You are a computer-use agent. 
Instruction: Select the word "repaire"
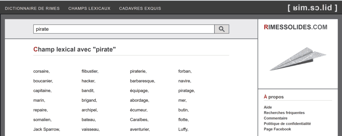click(40, 110)
